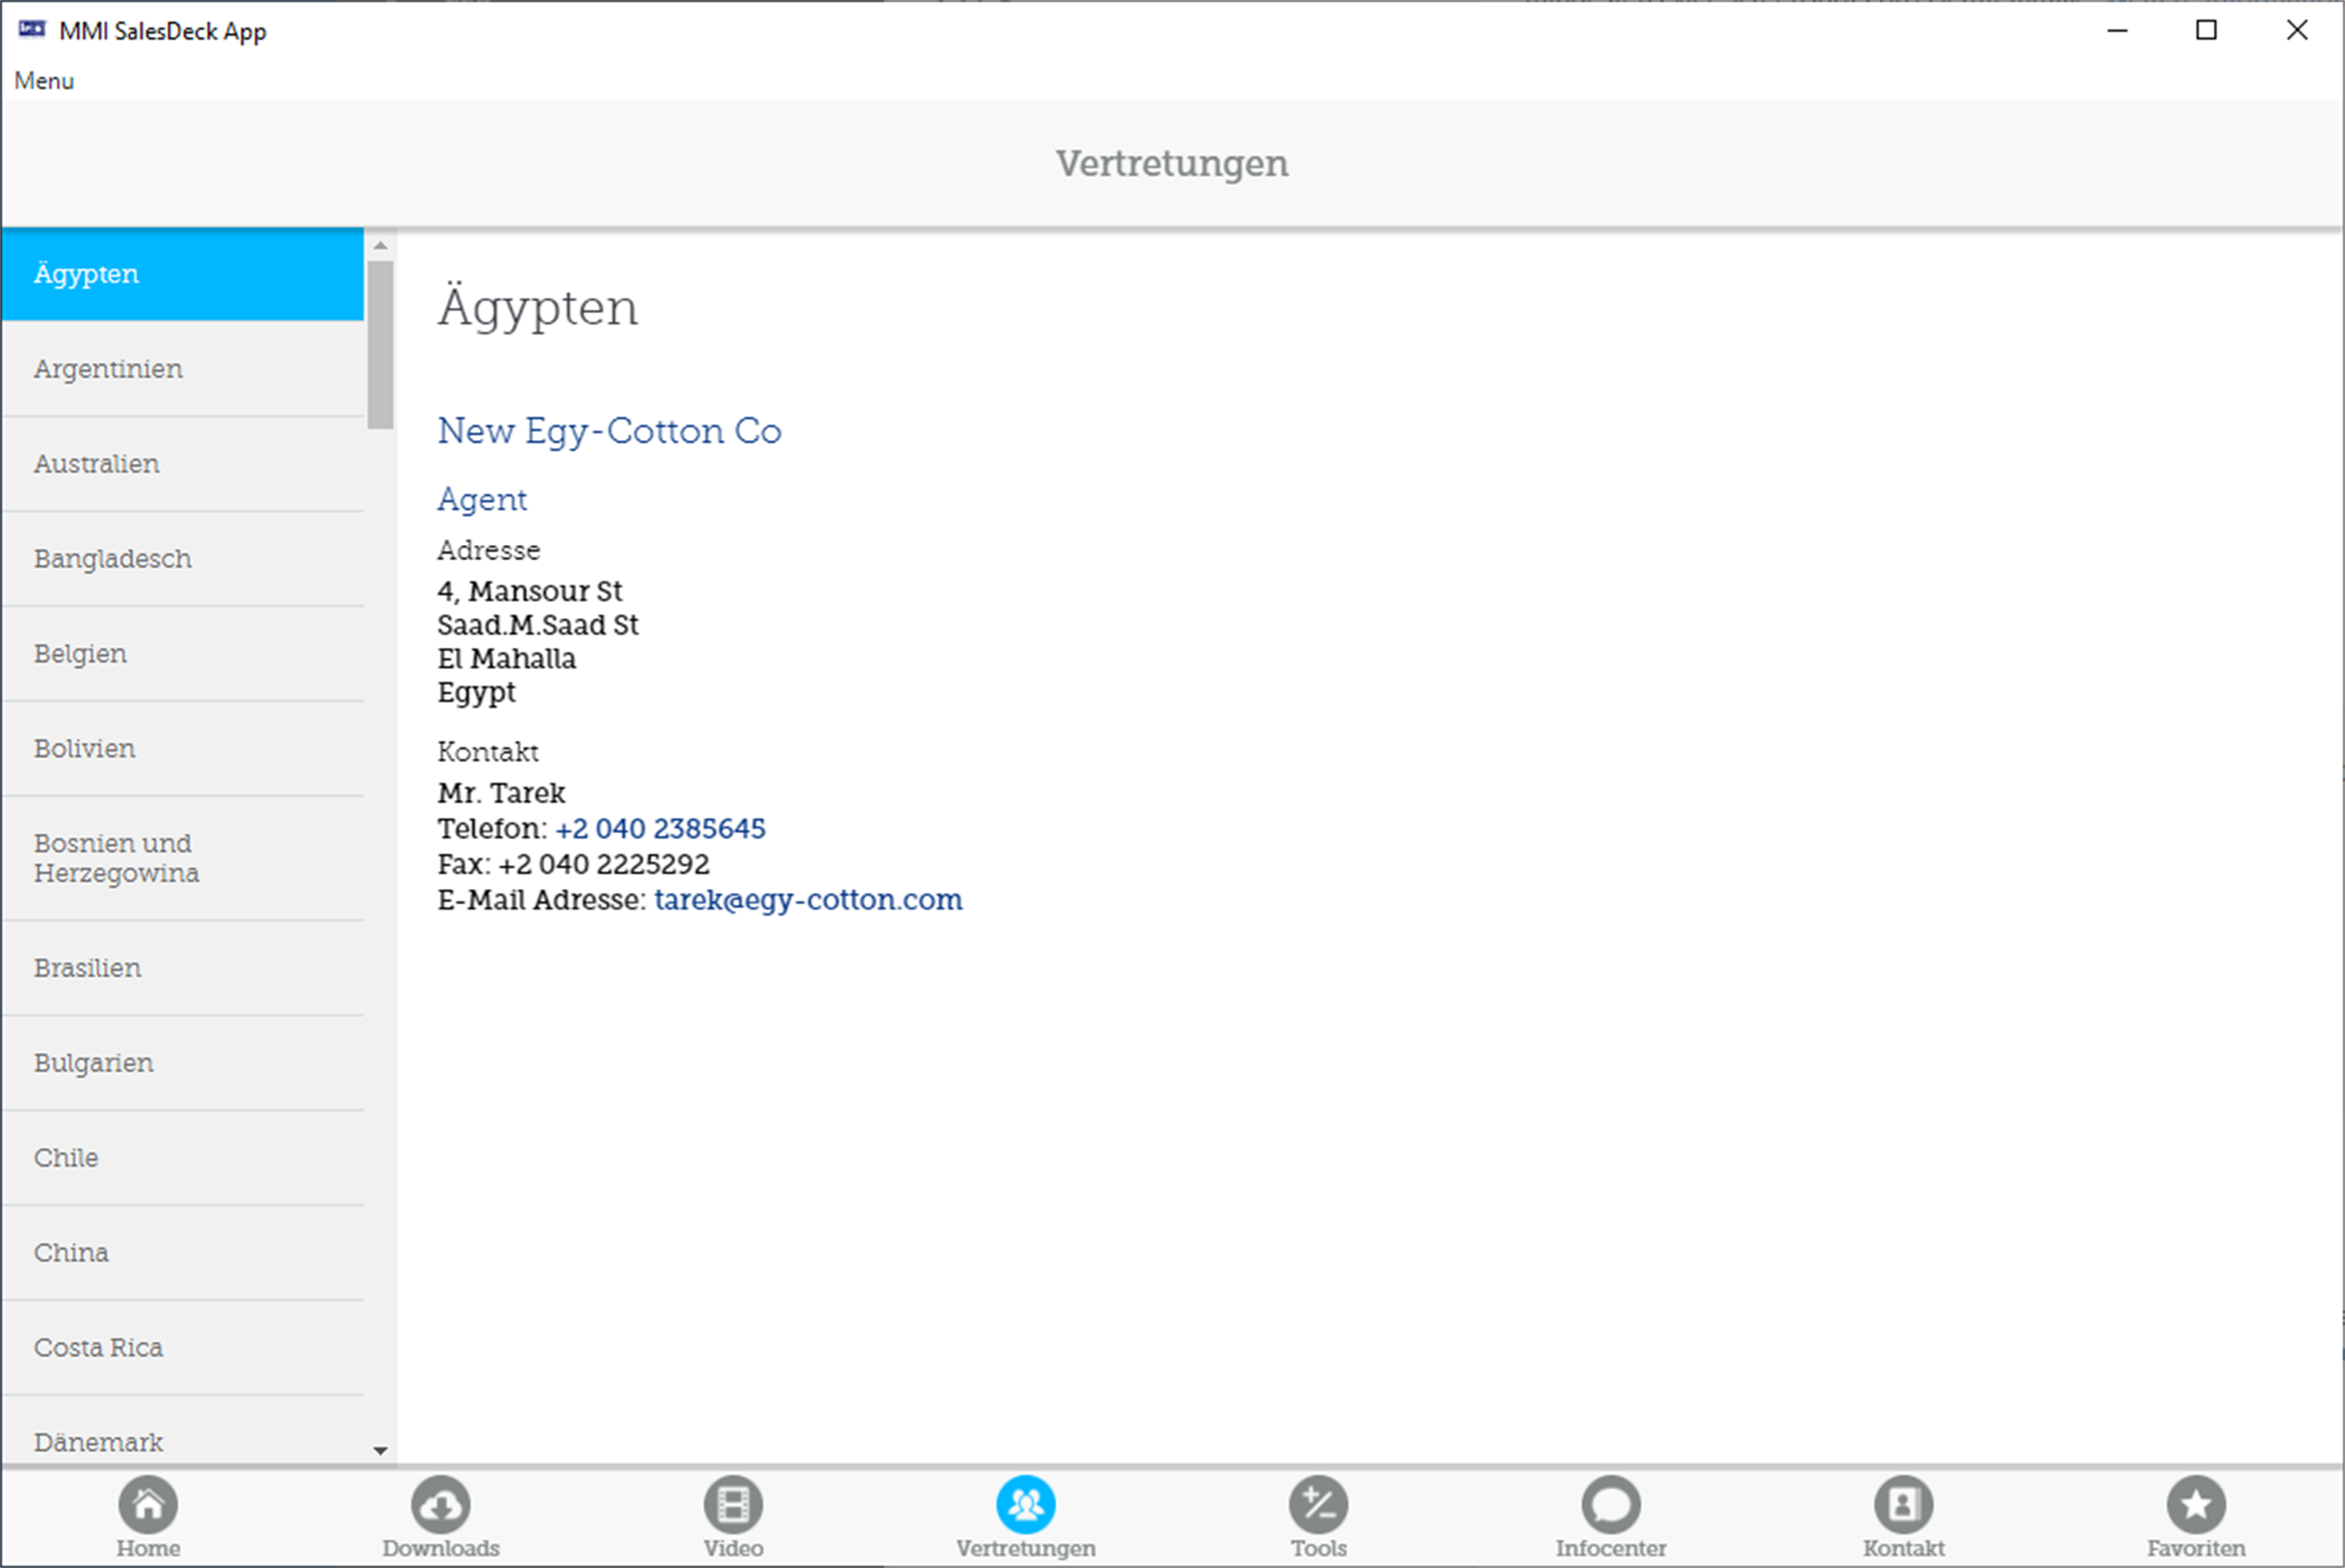The width and height of the screenshot is (2345, 1568).
Task: Open the Downloads cloud icon
Action: 440,1504
